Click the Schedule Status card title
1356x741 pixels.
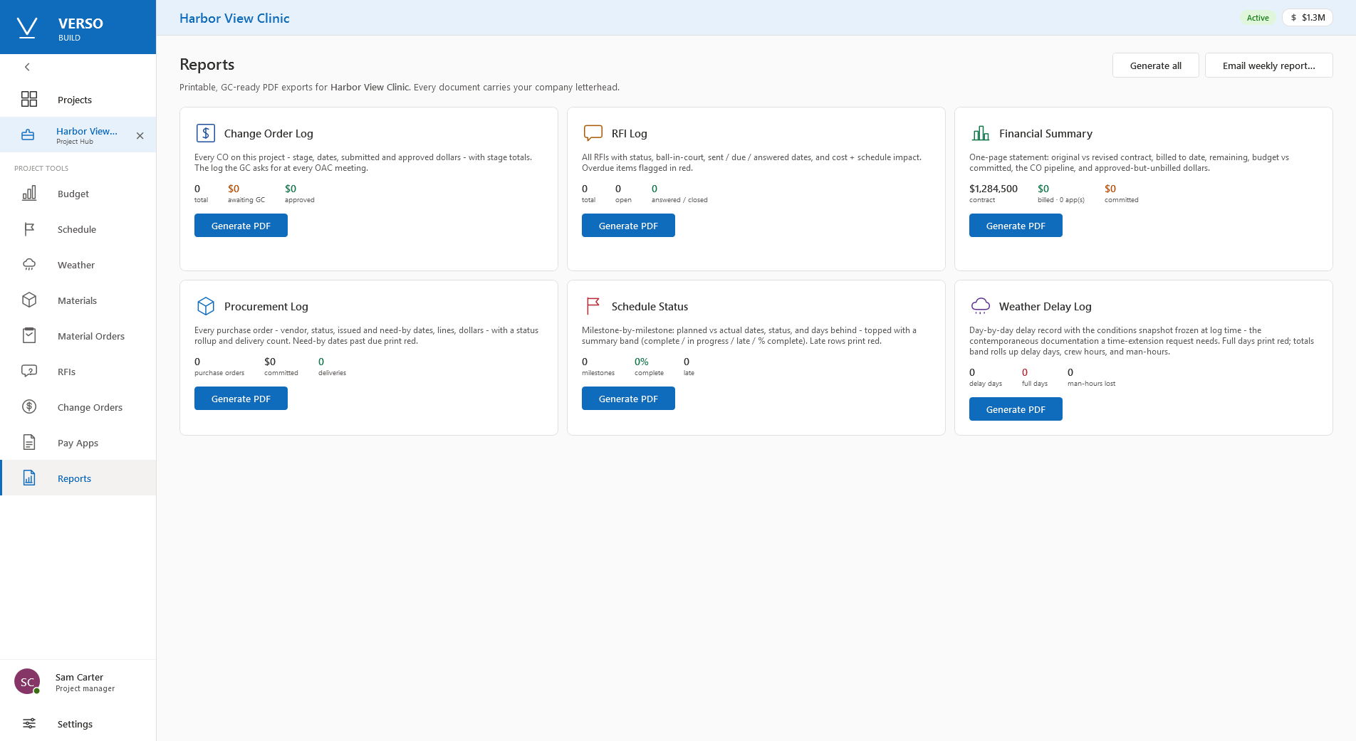[x=650, y=306]
